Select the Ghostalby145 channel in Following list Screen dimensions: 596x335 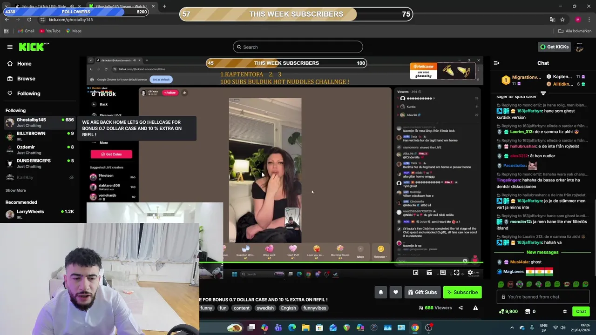pos(40,122)
